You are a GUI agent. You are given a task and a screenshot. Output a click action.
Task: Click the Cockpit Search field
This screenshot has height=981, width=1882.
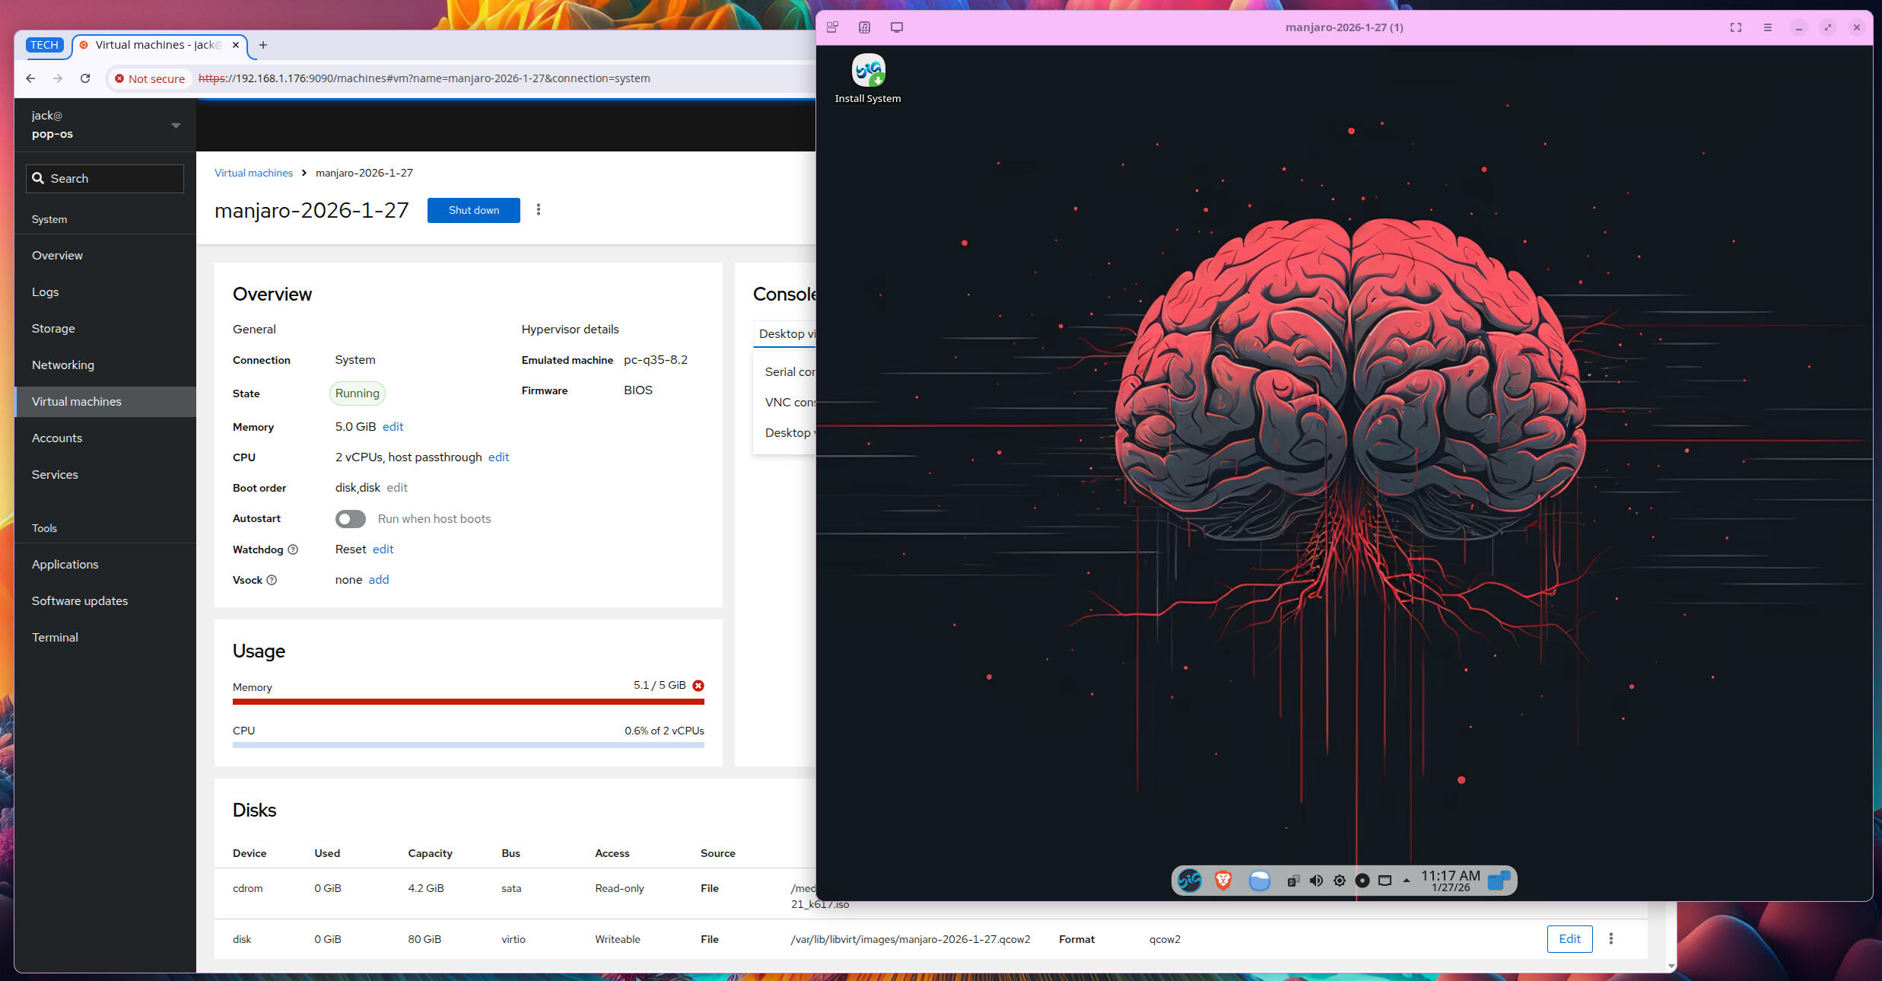pos(104,177)
